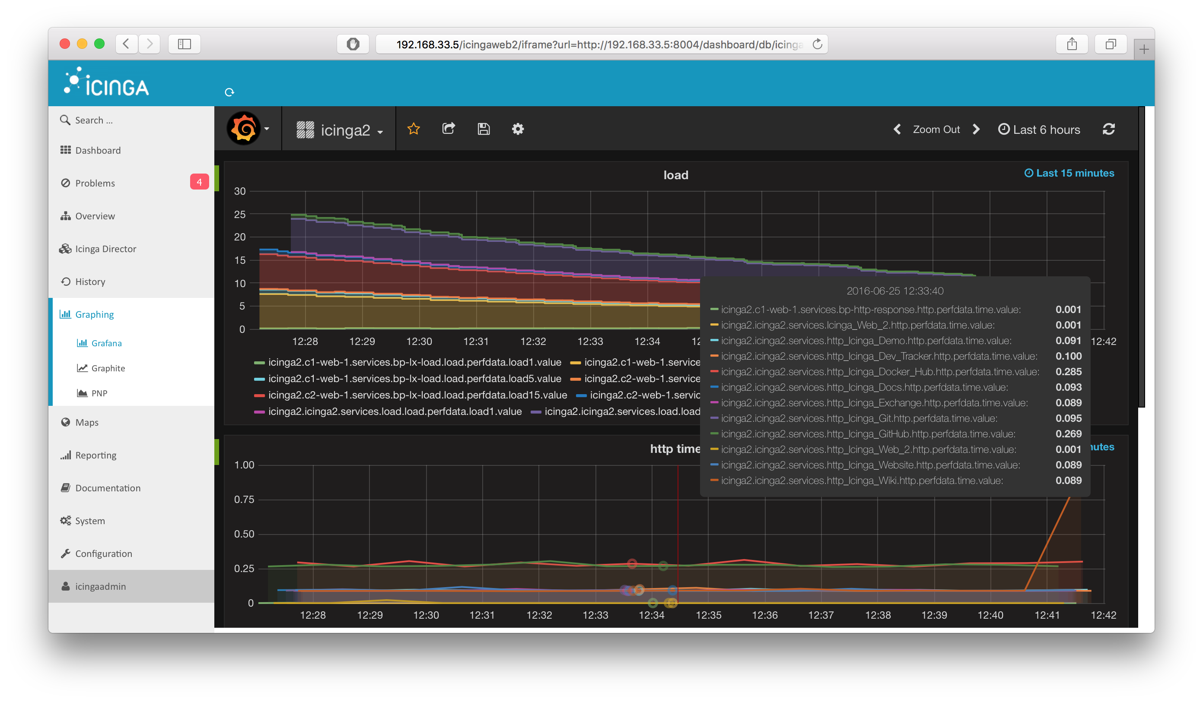Shift time range back with left chevron
Screen dimensions: 1203x702
point(897,129)
